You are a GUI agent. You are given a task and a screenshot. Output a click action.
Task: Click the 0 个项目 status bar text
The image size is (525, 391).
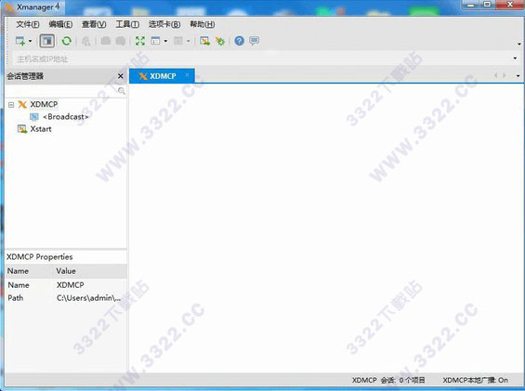(x=412, y=380)
